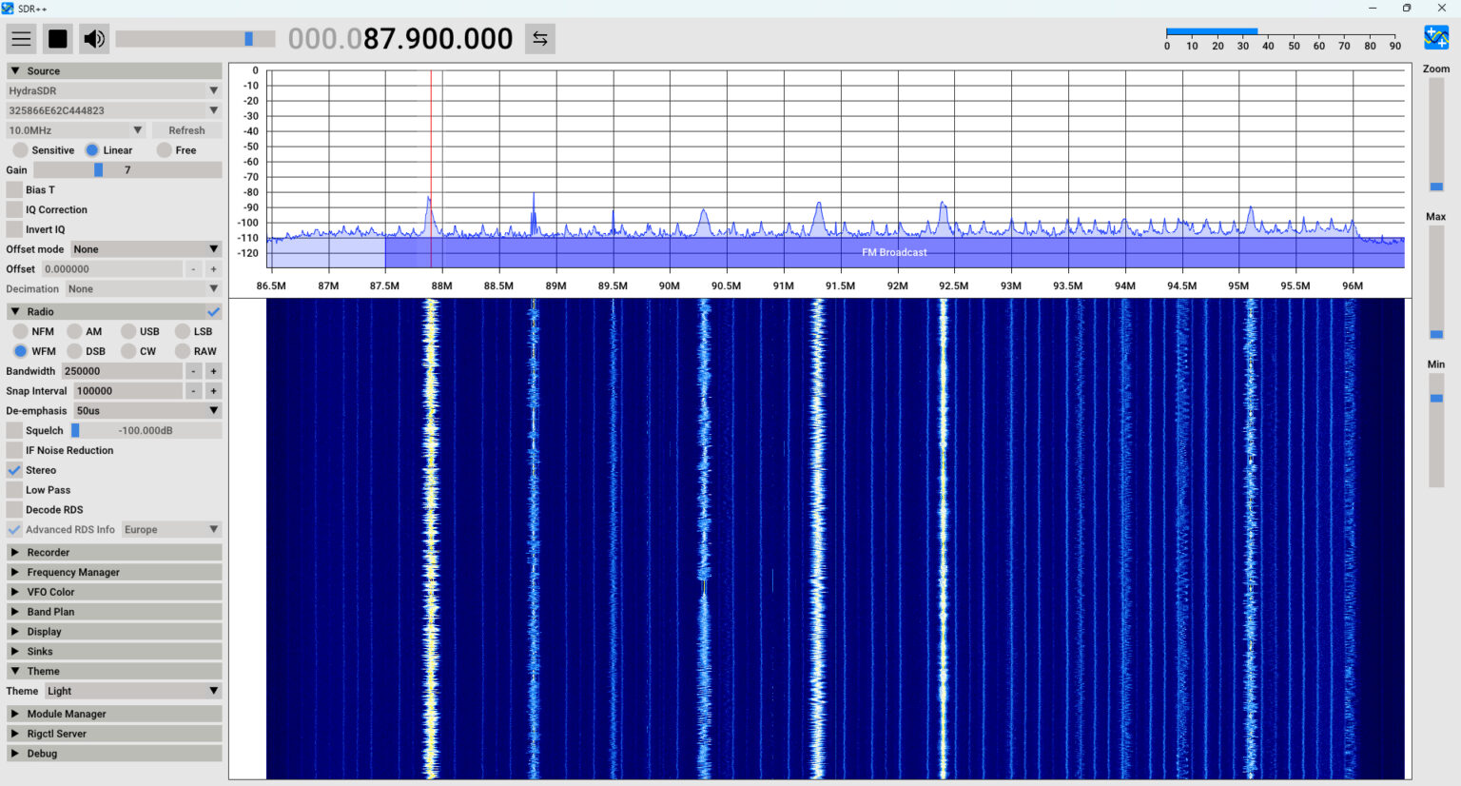Enable the Bias T checkbox

pyautogui.click(x=13, y=189)
